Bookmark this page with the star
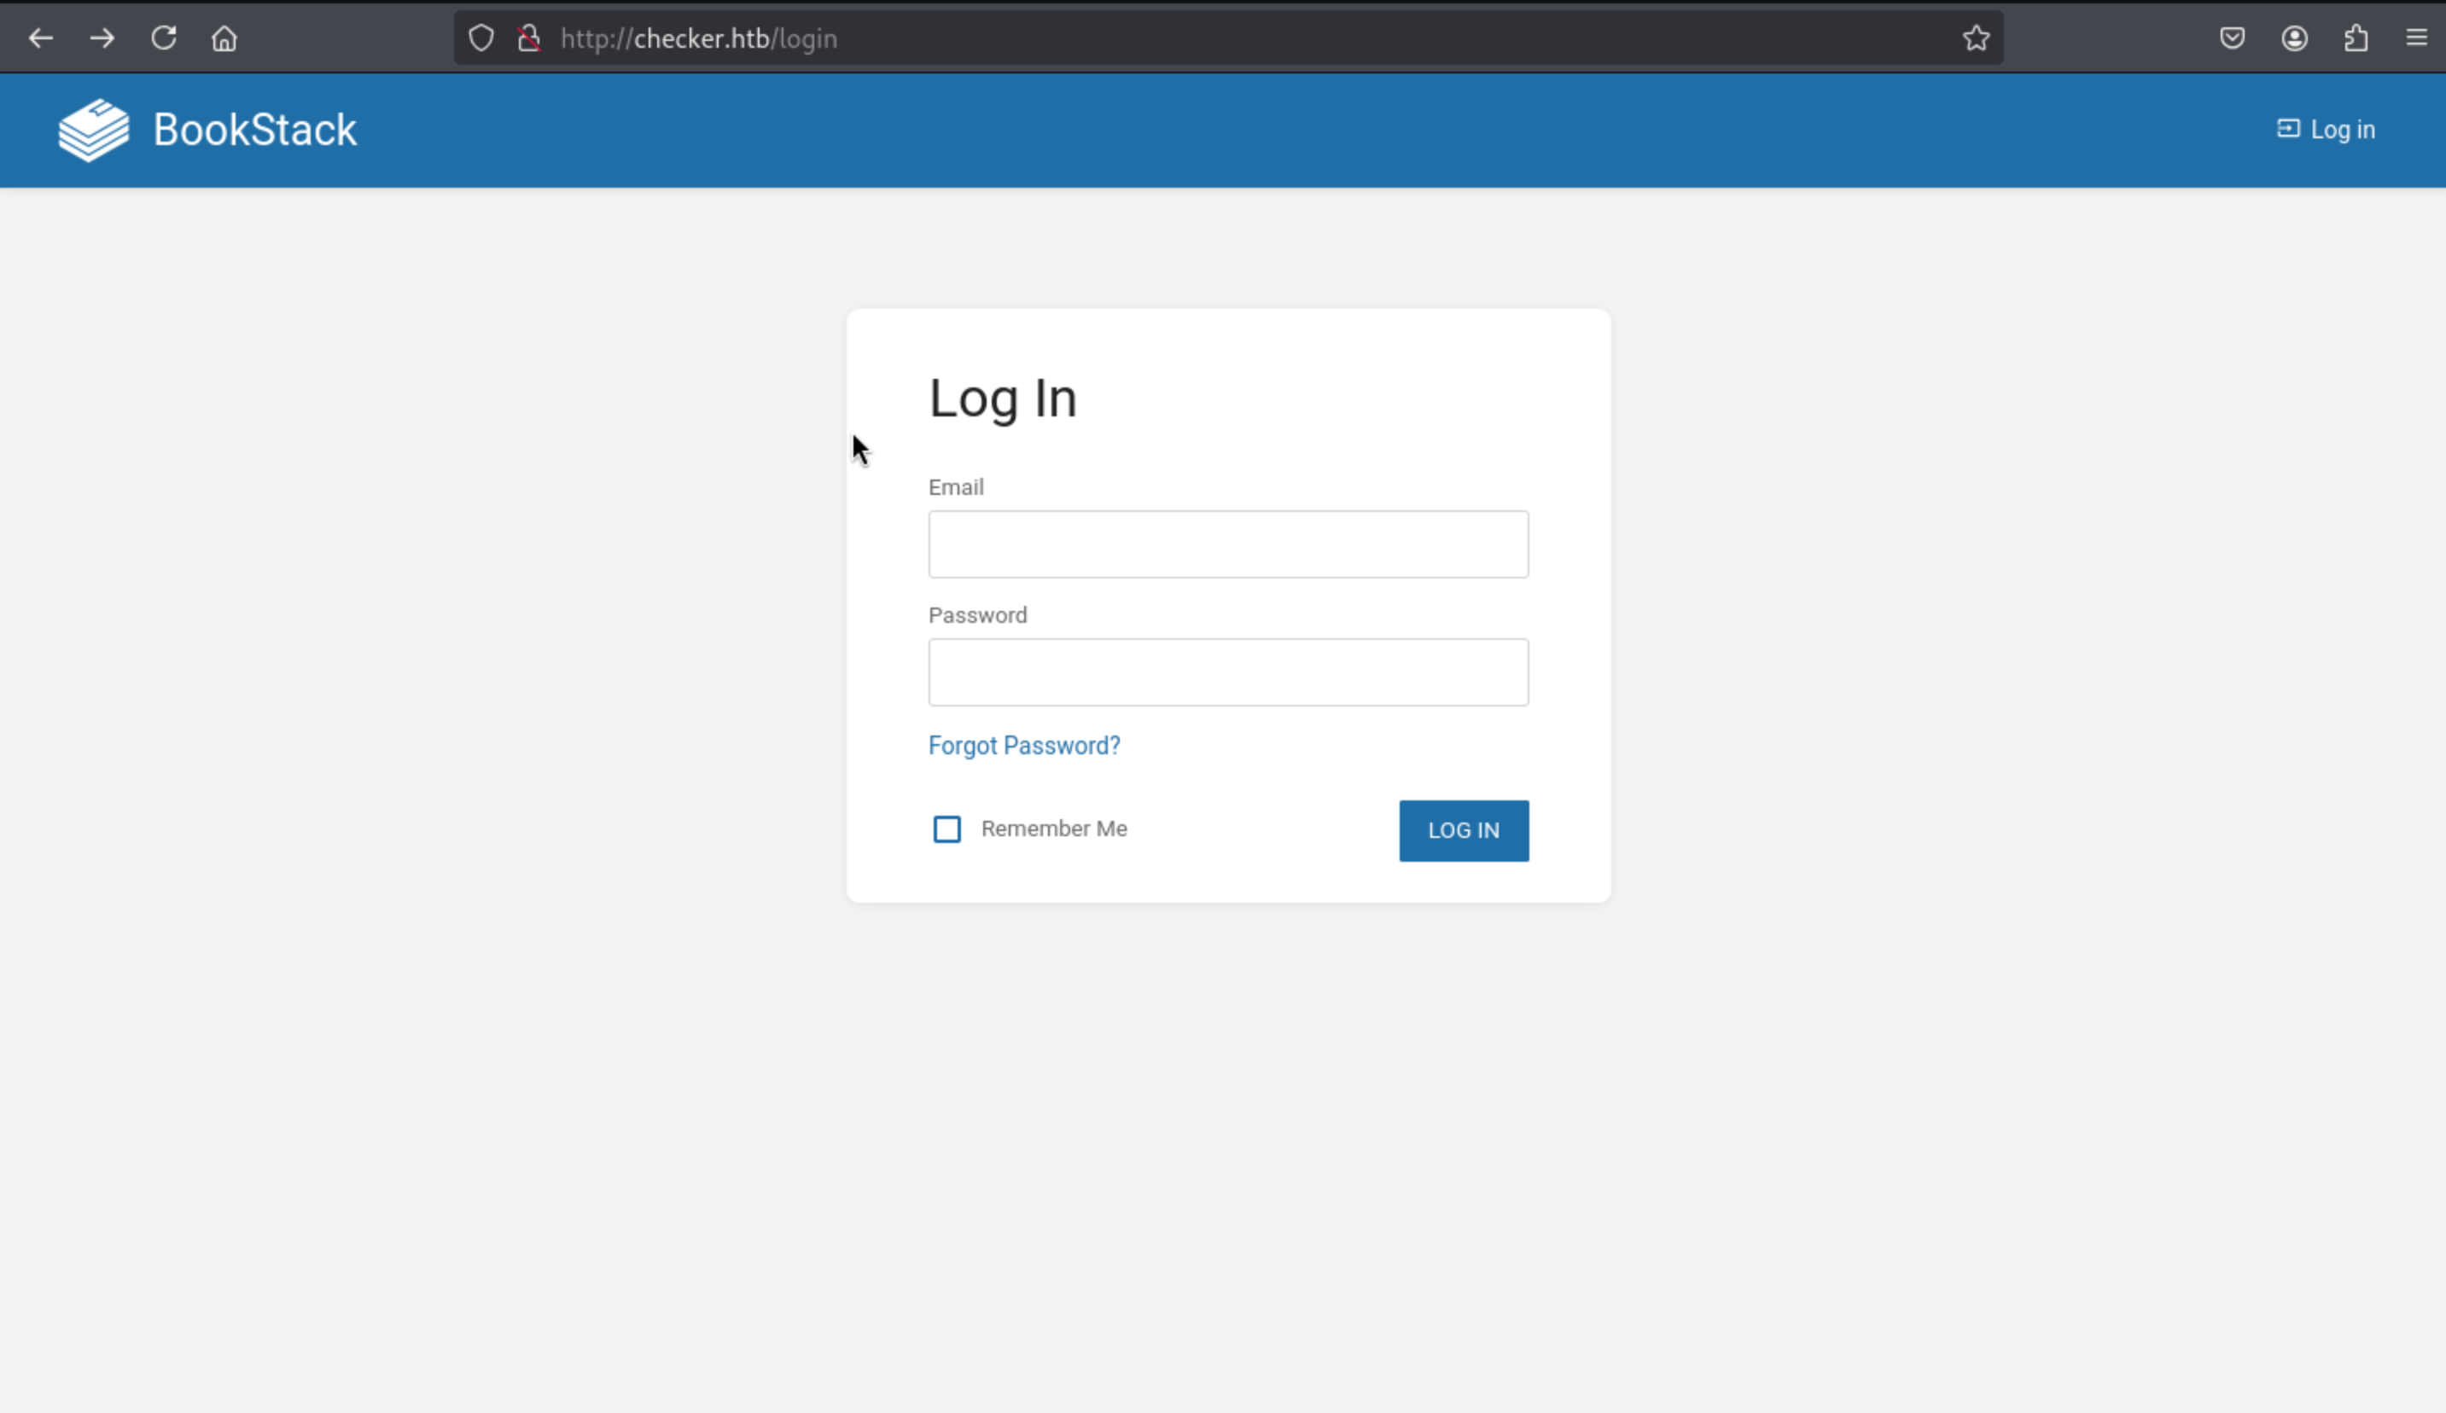2446x1413 pixels. (1977, 38)
